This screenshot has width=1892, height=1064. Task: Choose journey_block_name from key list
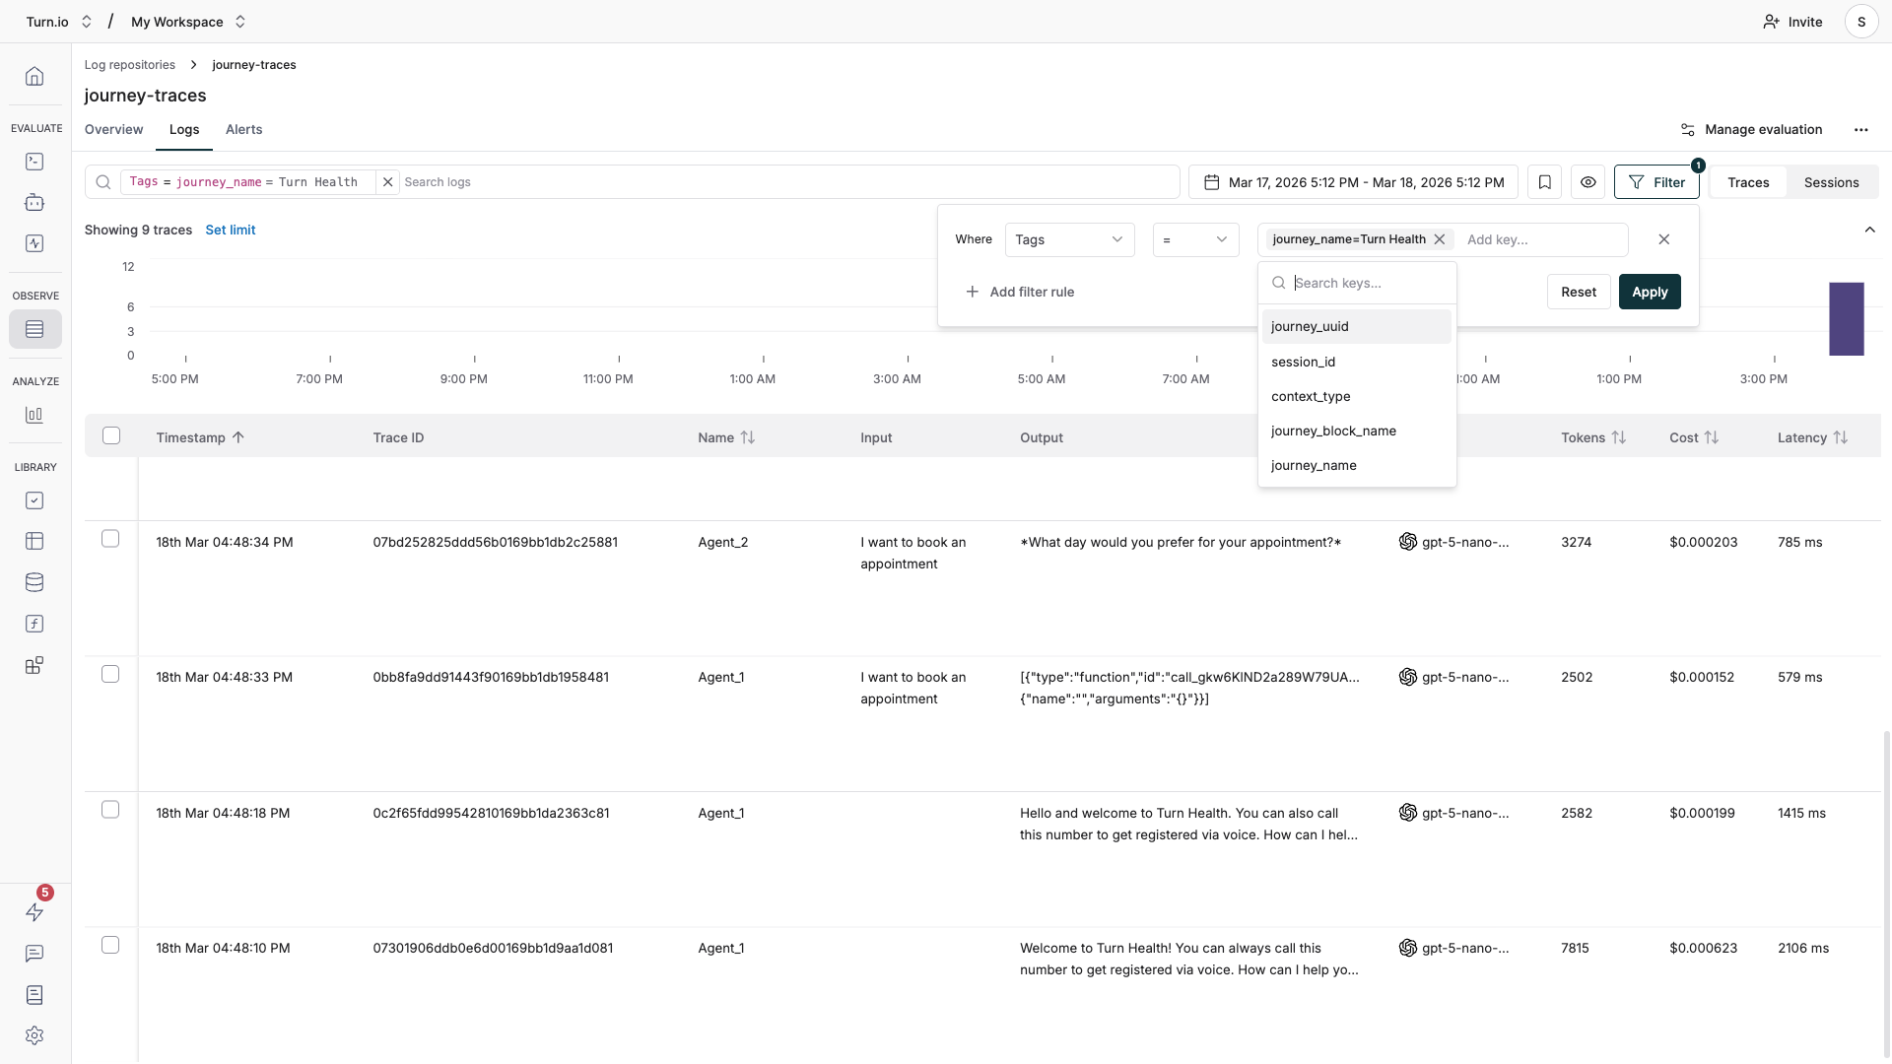[1333, 431]
